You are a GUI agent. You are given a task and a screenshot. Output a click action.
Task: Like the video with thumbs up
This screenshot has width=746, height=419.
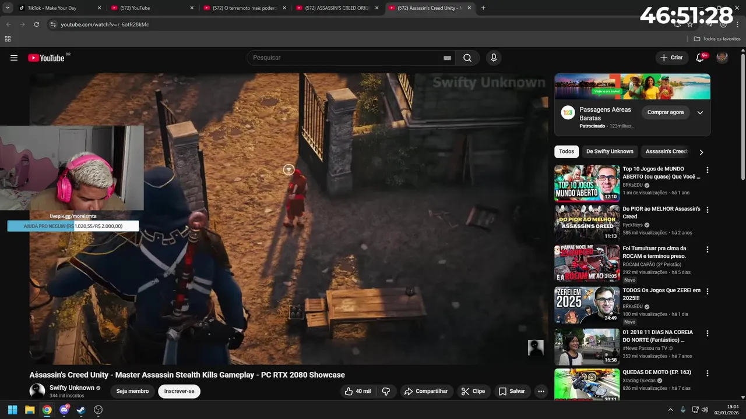358,391
